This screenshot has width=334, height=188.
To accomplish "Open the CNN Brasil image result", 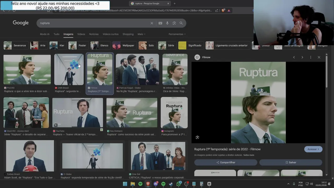I will pyautogui.click(x=69, y=69).
